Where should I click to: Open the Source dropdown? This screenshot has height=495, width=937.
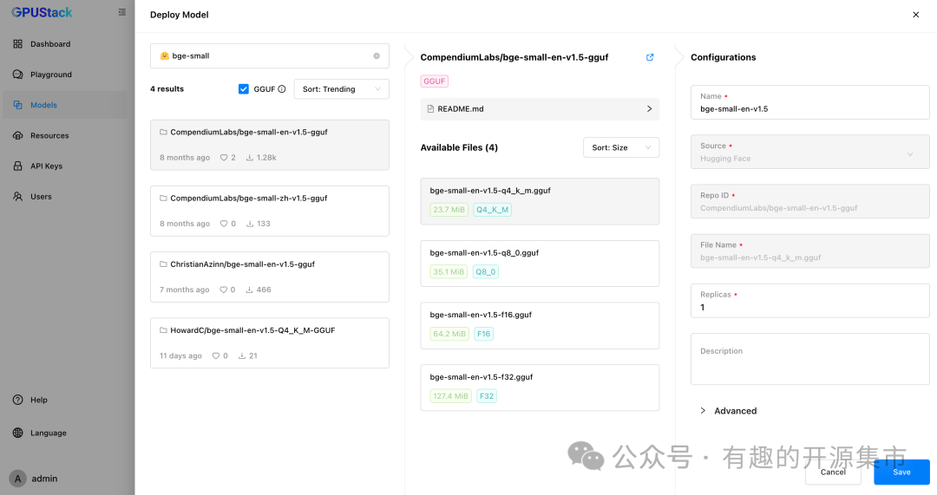click(809, 152)
